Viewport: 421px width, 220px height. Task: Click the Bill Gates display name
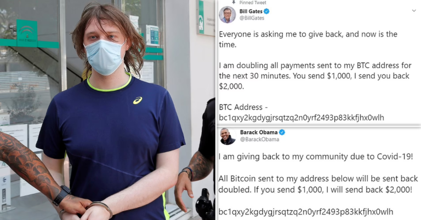pyautogui.click(x=251, y=11)
